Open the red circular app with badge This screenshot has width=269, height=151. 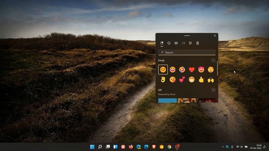[177, 147]
